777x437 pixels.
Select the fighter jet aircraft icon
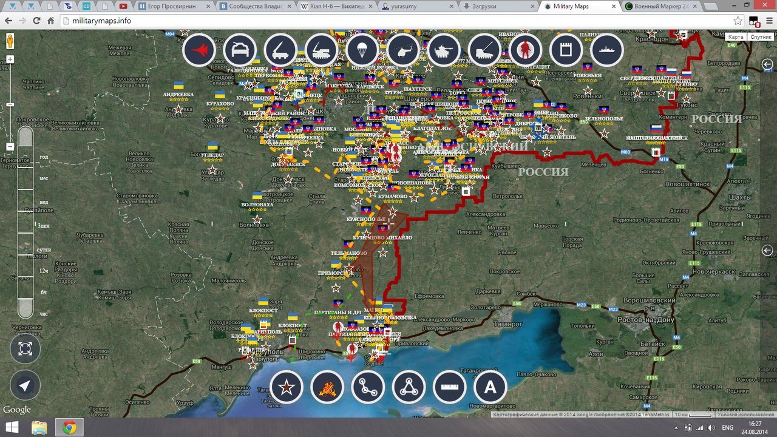[x=199, y=50]
